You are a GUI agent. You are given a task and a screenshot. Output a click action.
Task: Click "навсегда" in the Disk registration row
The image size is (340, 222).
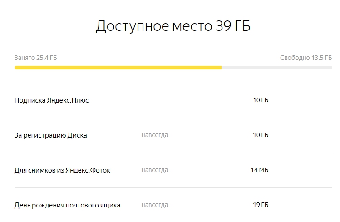(x=155, y=135)
